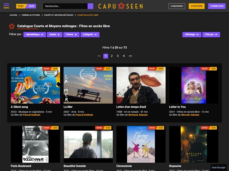Click SVOD badge on Paris Boulevard
This screenshot has height=171, width=229.
pyautogui.click(x=47, y=128)
